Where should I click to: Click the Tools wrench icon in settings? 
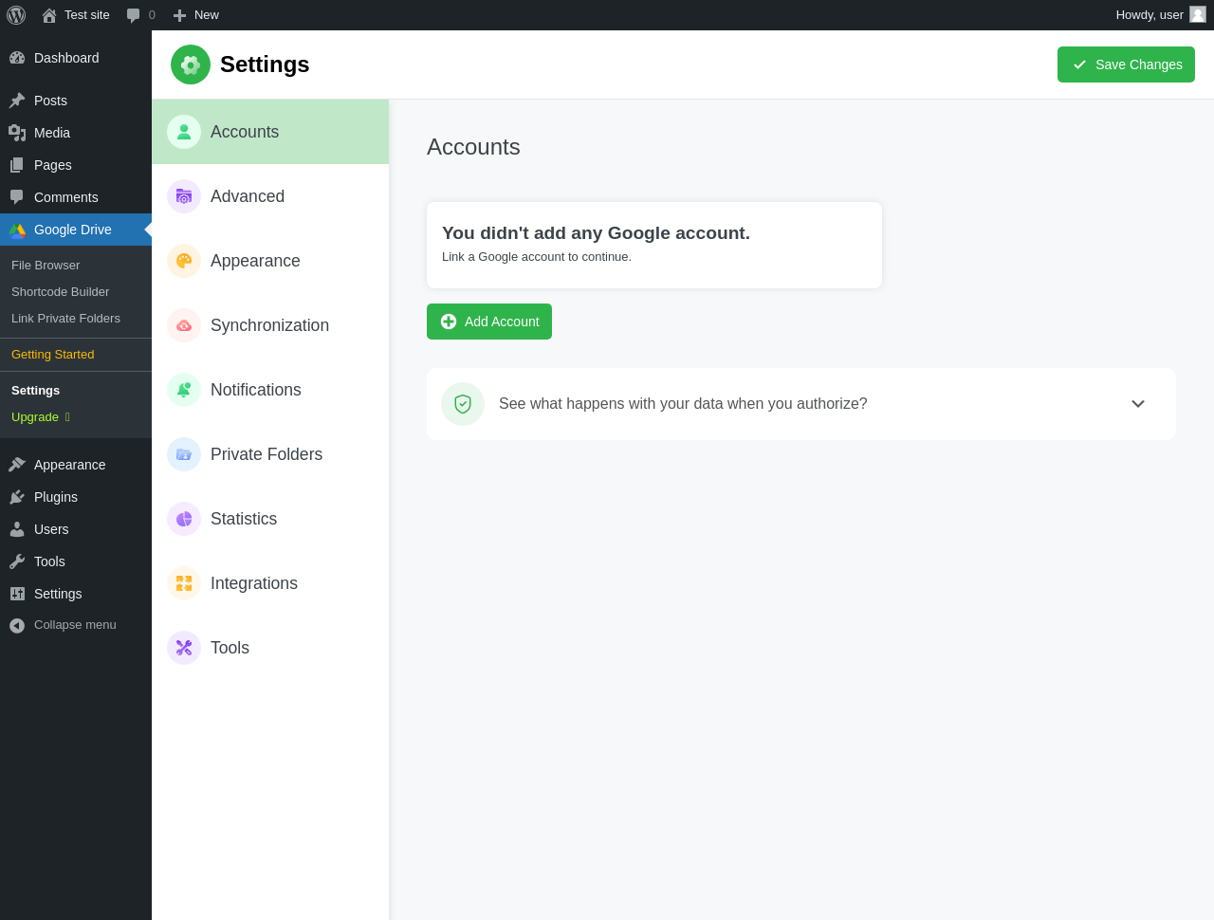(x=184, y=648)
